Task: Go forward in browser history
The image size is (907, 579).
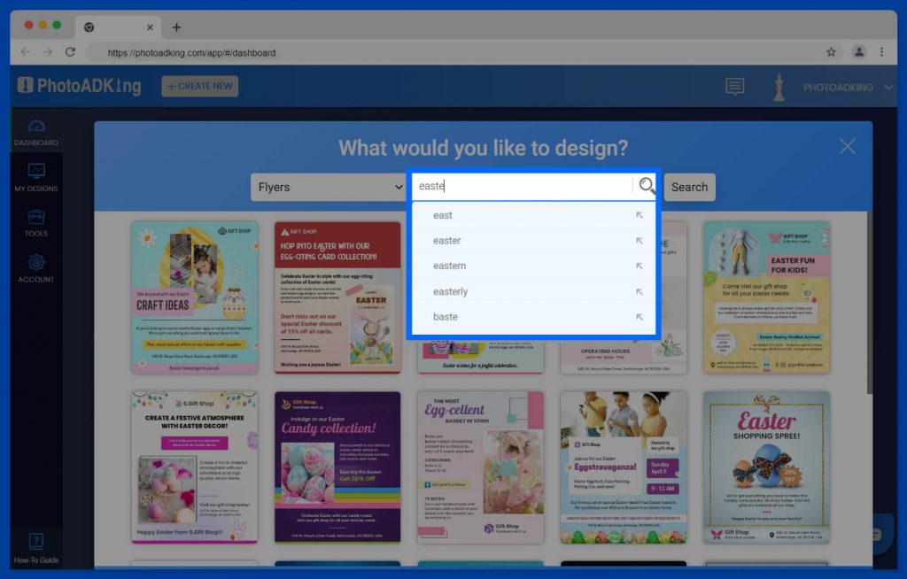Action: [x=48, y=52]
